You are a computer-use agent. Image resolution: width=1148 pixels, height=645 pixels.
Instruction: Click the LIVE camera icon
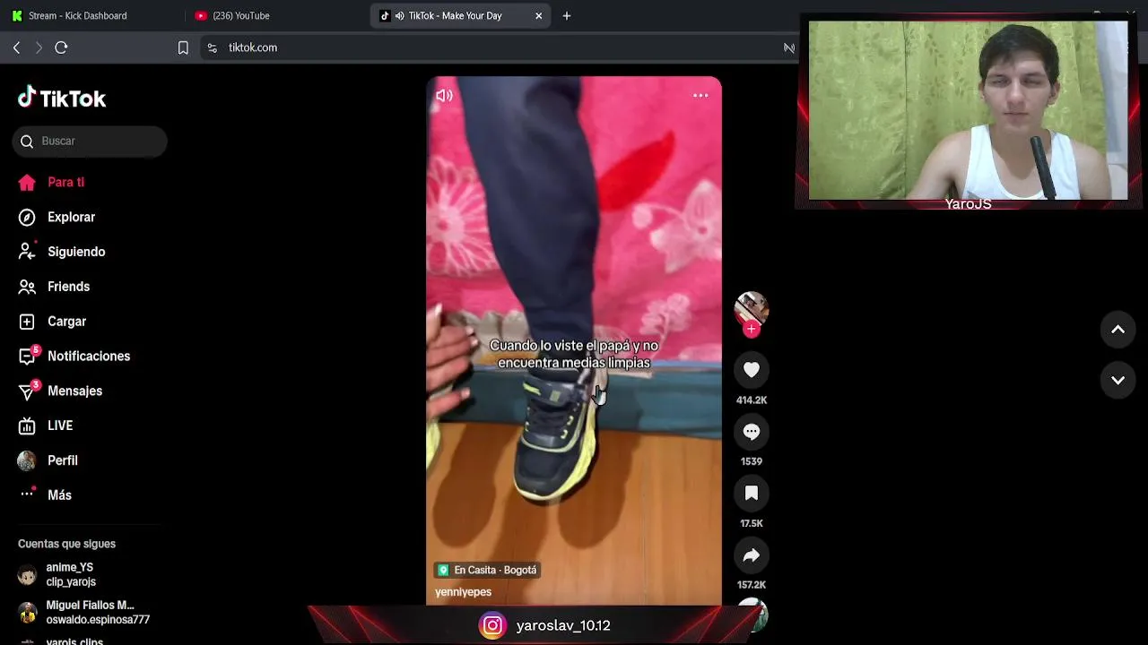coord(27,426)
